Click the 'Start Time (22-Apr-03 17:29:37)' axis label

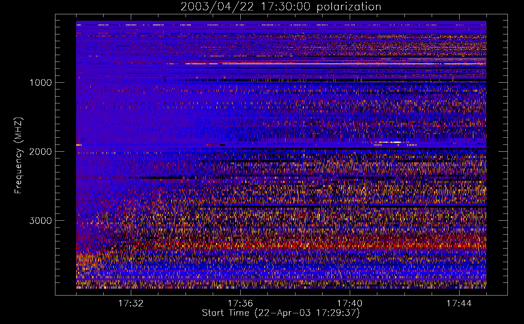tap(281, 313)
